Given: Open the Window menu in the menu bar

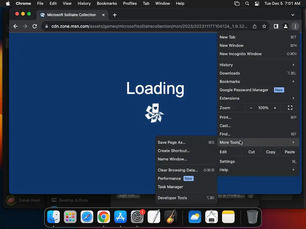Looking at the screenshot, I should (163, 4).
